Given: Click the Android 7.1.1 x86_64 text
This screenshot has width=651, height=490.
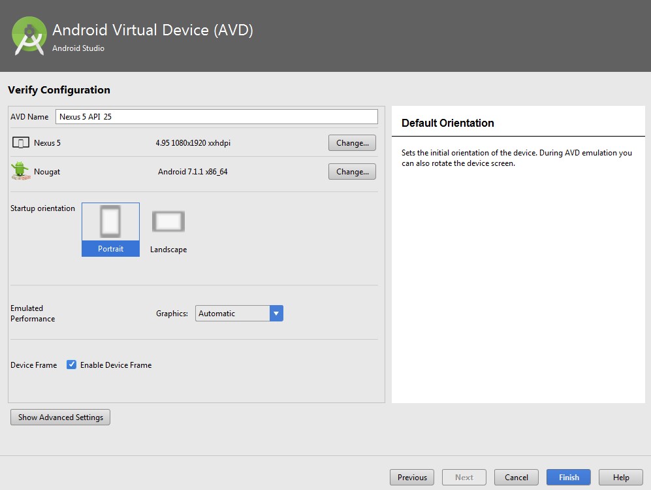Looking at the screenshot, I should coord(193,172).
